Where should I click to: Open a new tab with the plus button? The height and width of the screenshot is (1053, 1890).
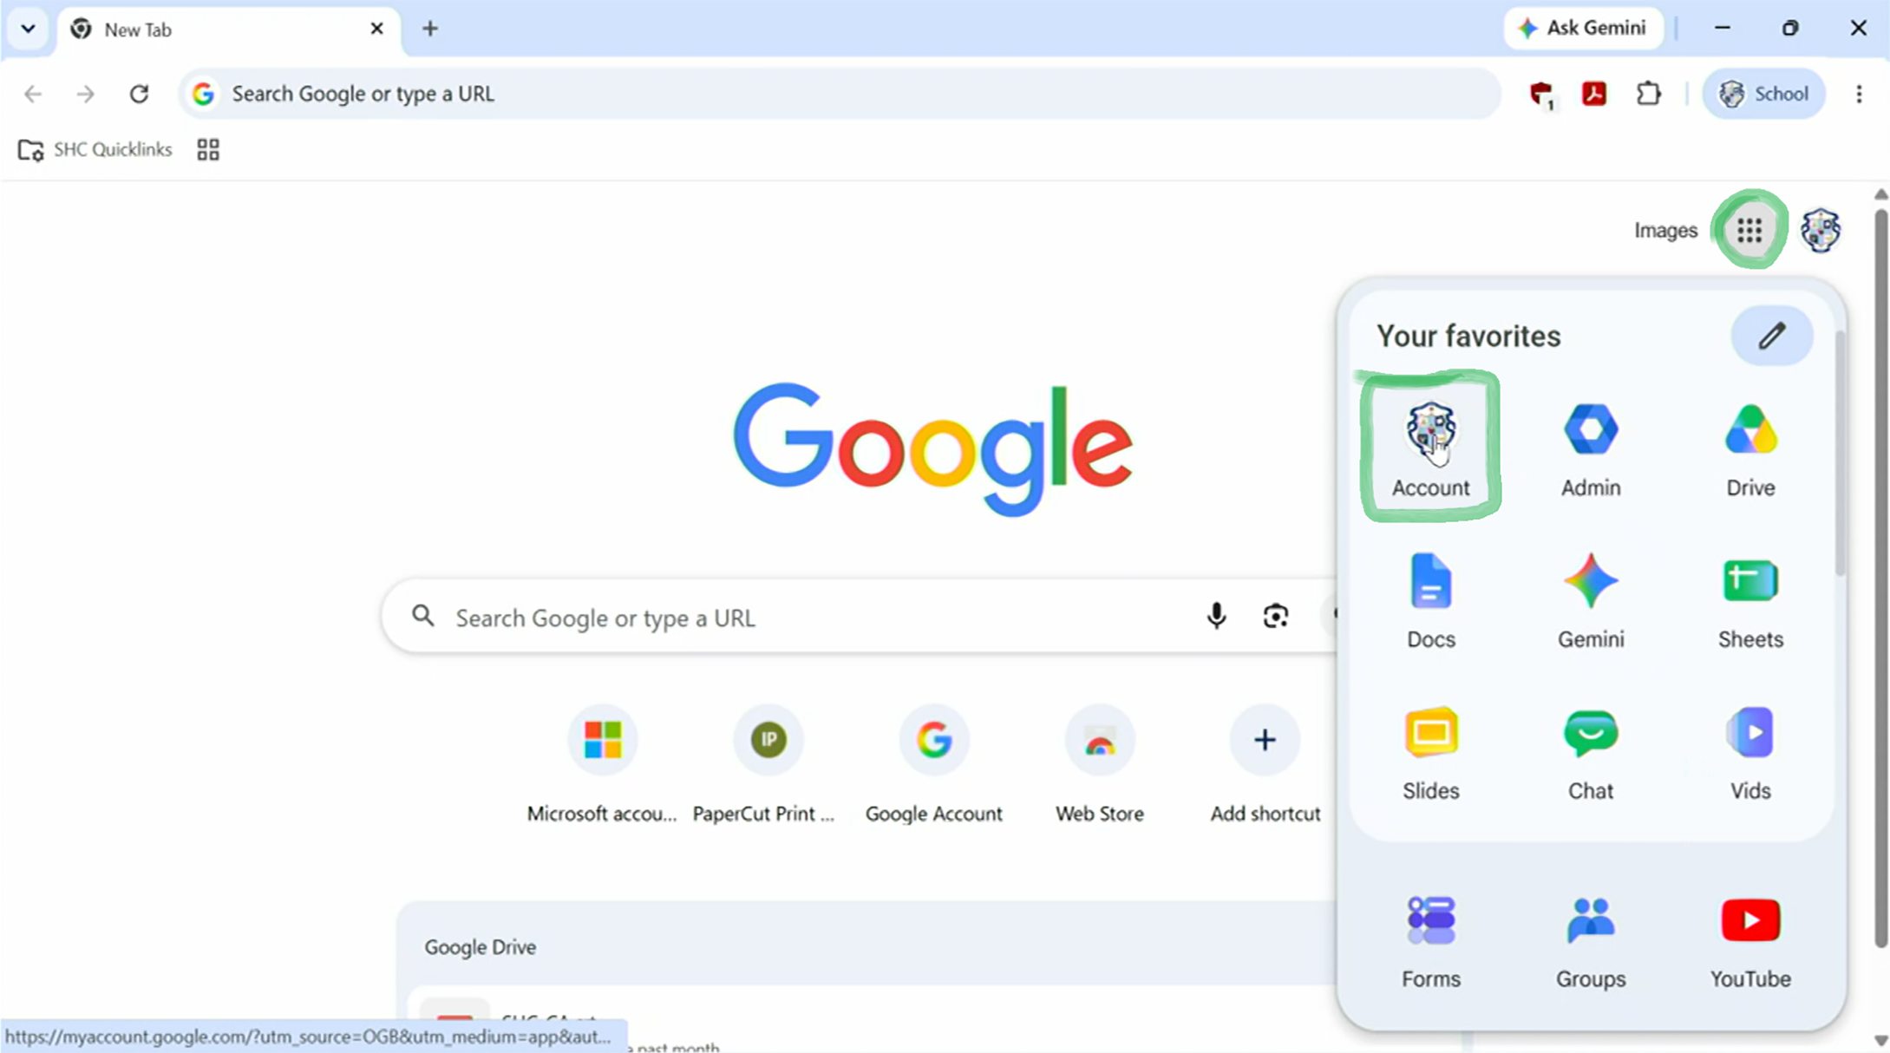coord(430,29)
